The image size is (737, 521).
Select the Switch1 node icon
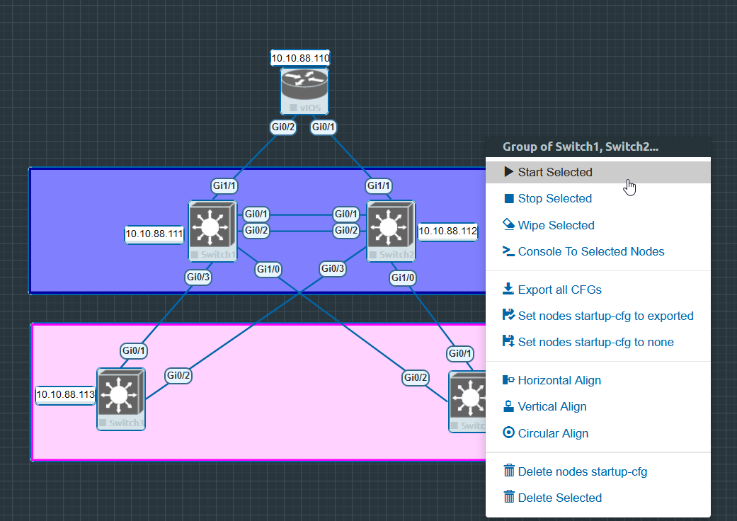coord(211,227)
